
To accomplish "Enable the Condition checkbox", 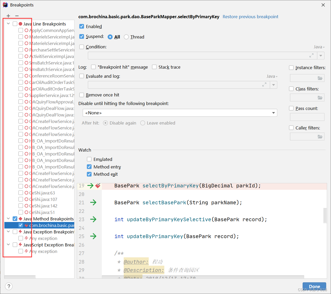I will (82, 47).
